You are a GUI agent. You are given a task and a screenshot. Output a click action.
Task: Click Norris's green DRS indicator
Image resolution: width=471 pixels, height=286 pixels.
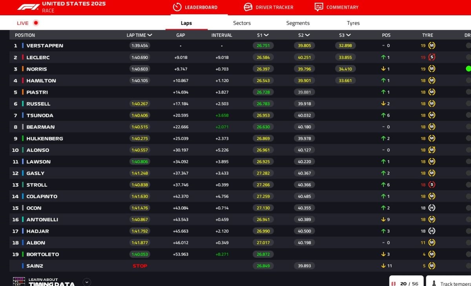(x=468, y=69)
